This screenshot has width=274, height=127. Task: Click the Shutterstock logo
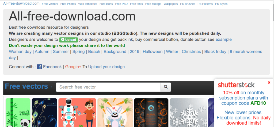pyautogui.click(x=236, y=85)
